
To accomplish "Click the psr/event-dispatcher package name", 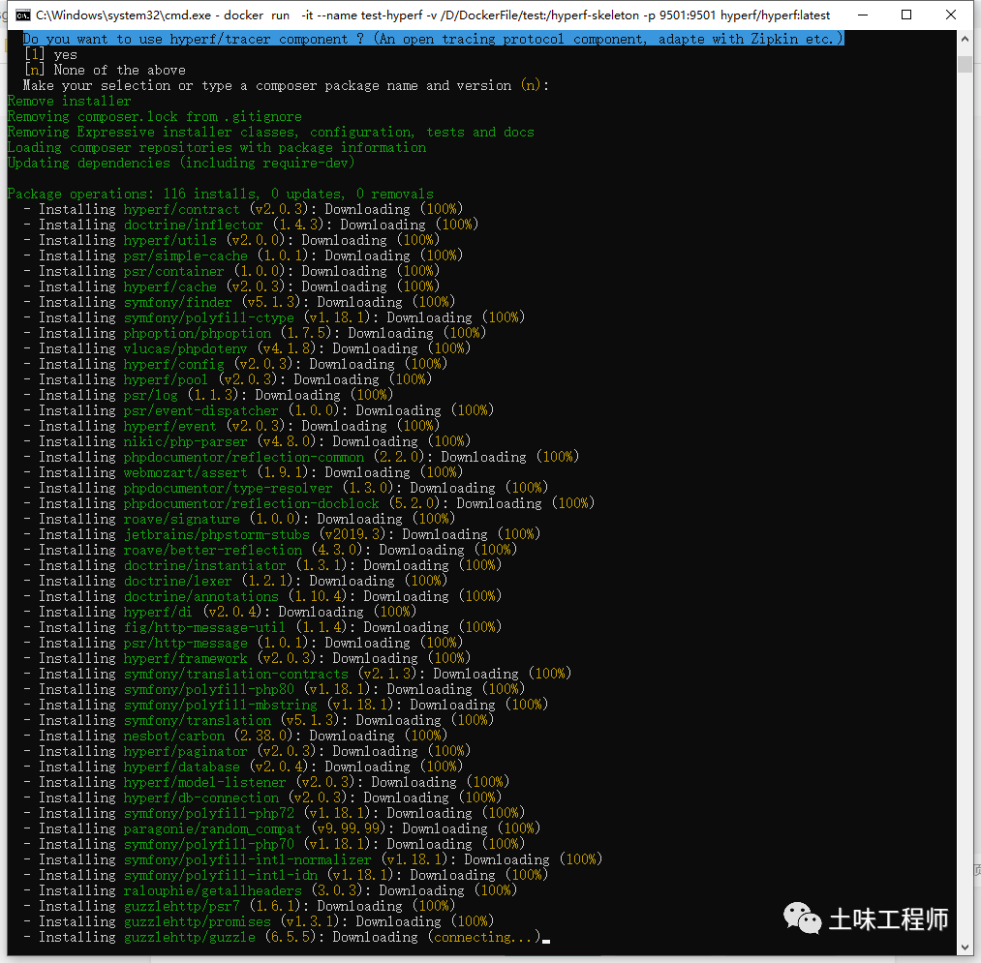I will (x=200, y=410).
